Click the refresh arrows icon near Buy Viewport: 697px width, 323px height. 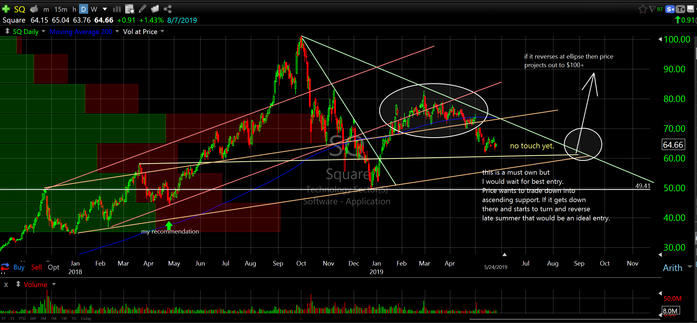tap(5, 267)
